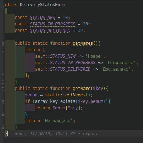
Task: Click self::STATUS_DELIVERED array key
Action: tap(63, 69)
